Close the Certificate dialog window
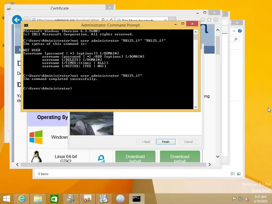 click(110, 7)
